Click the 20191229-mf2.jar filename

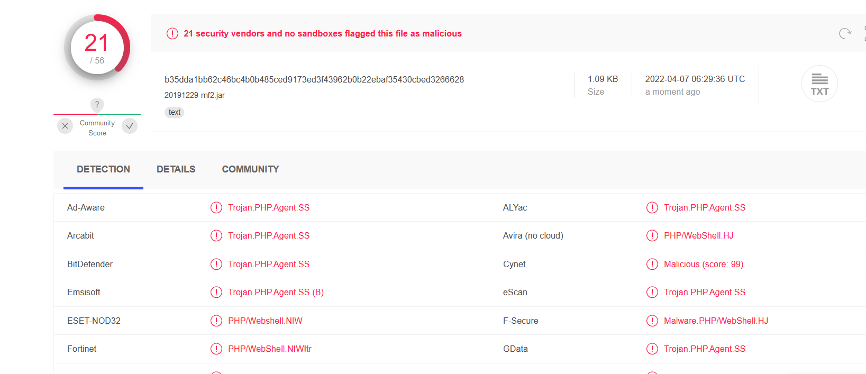194,95
